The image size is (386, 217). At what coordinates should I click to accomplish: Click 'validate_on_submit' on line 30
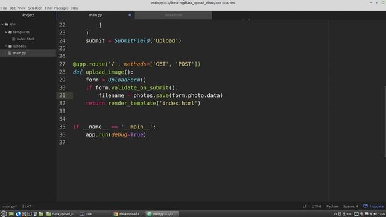click(140, 88)
